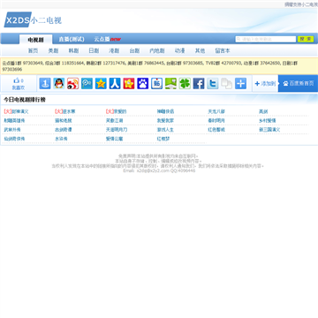Open the 武林外传 ranking link
Screen dimensions: 318x318
coord(12,130)
